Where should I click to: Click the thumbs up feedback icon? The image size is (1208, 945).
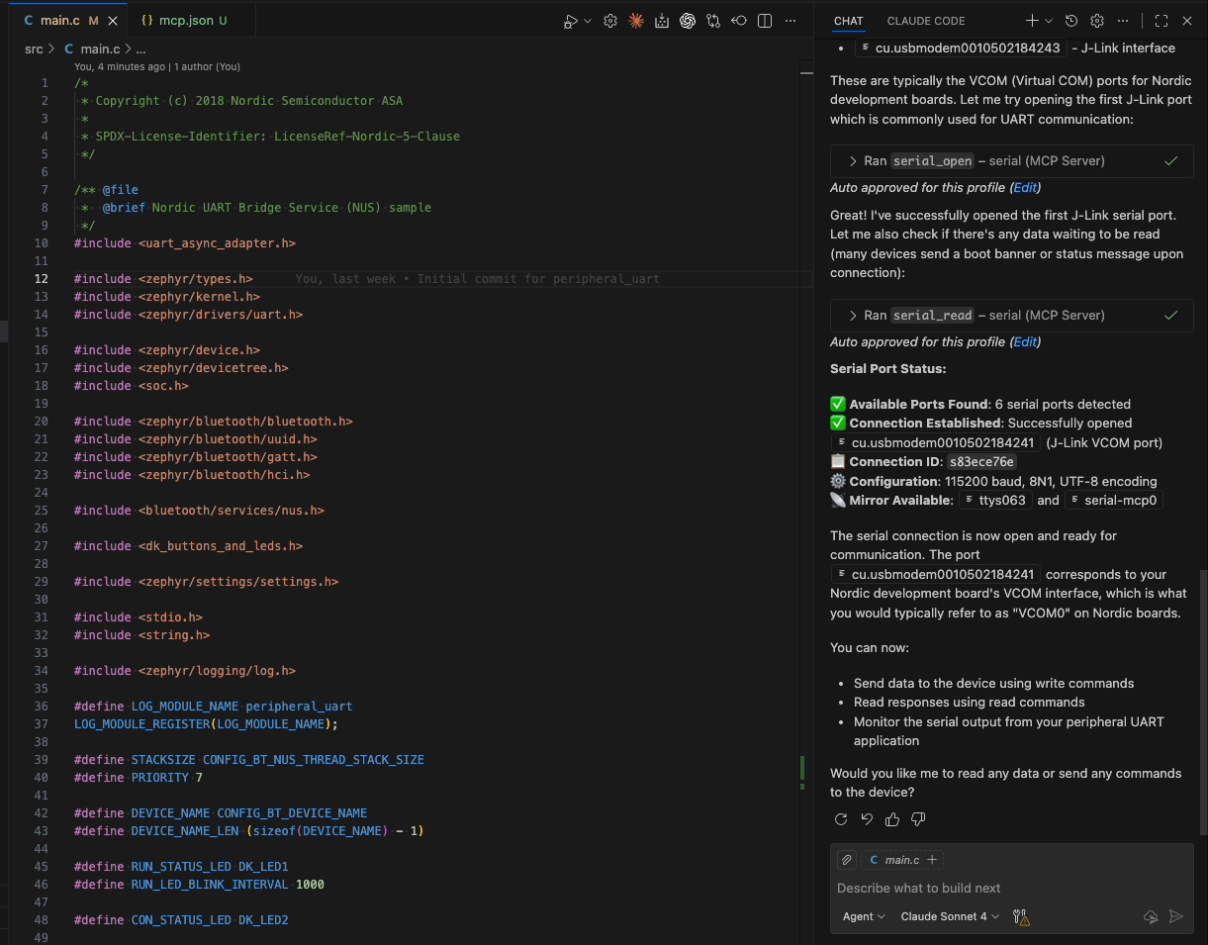892,819
